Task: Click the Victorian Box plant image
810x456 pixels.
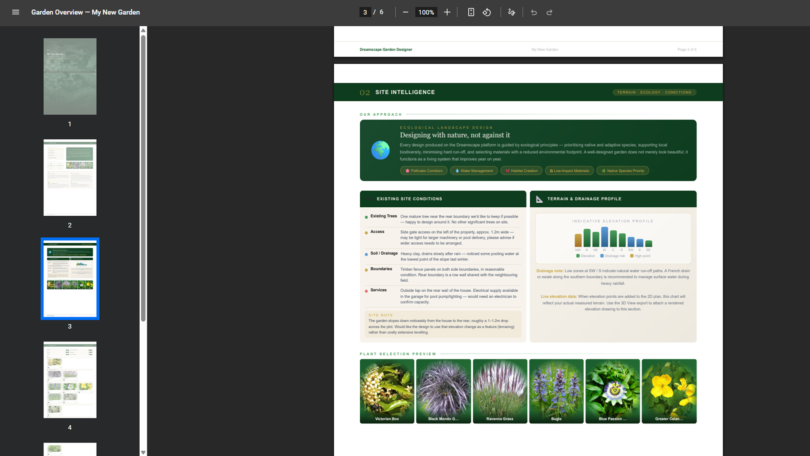Action: click(x=387, y=391)
